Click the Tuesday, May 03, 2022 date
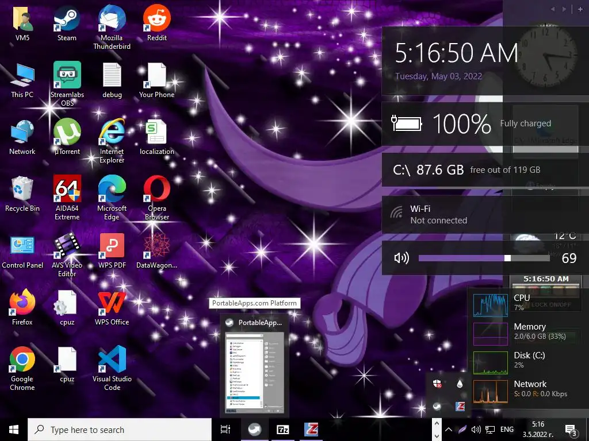This screenshot has height=441, width=589. coord(438,76)
